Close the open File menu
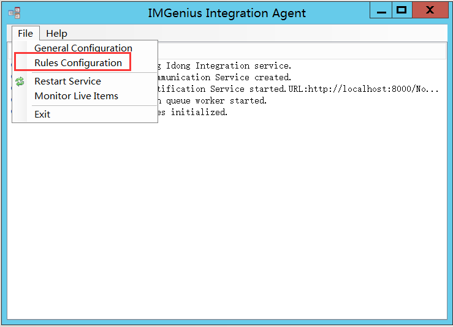 pyautogui.click(x=25, y=33)
